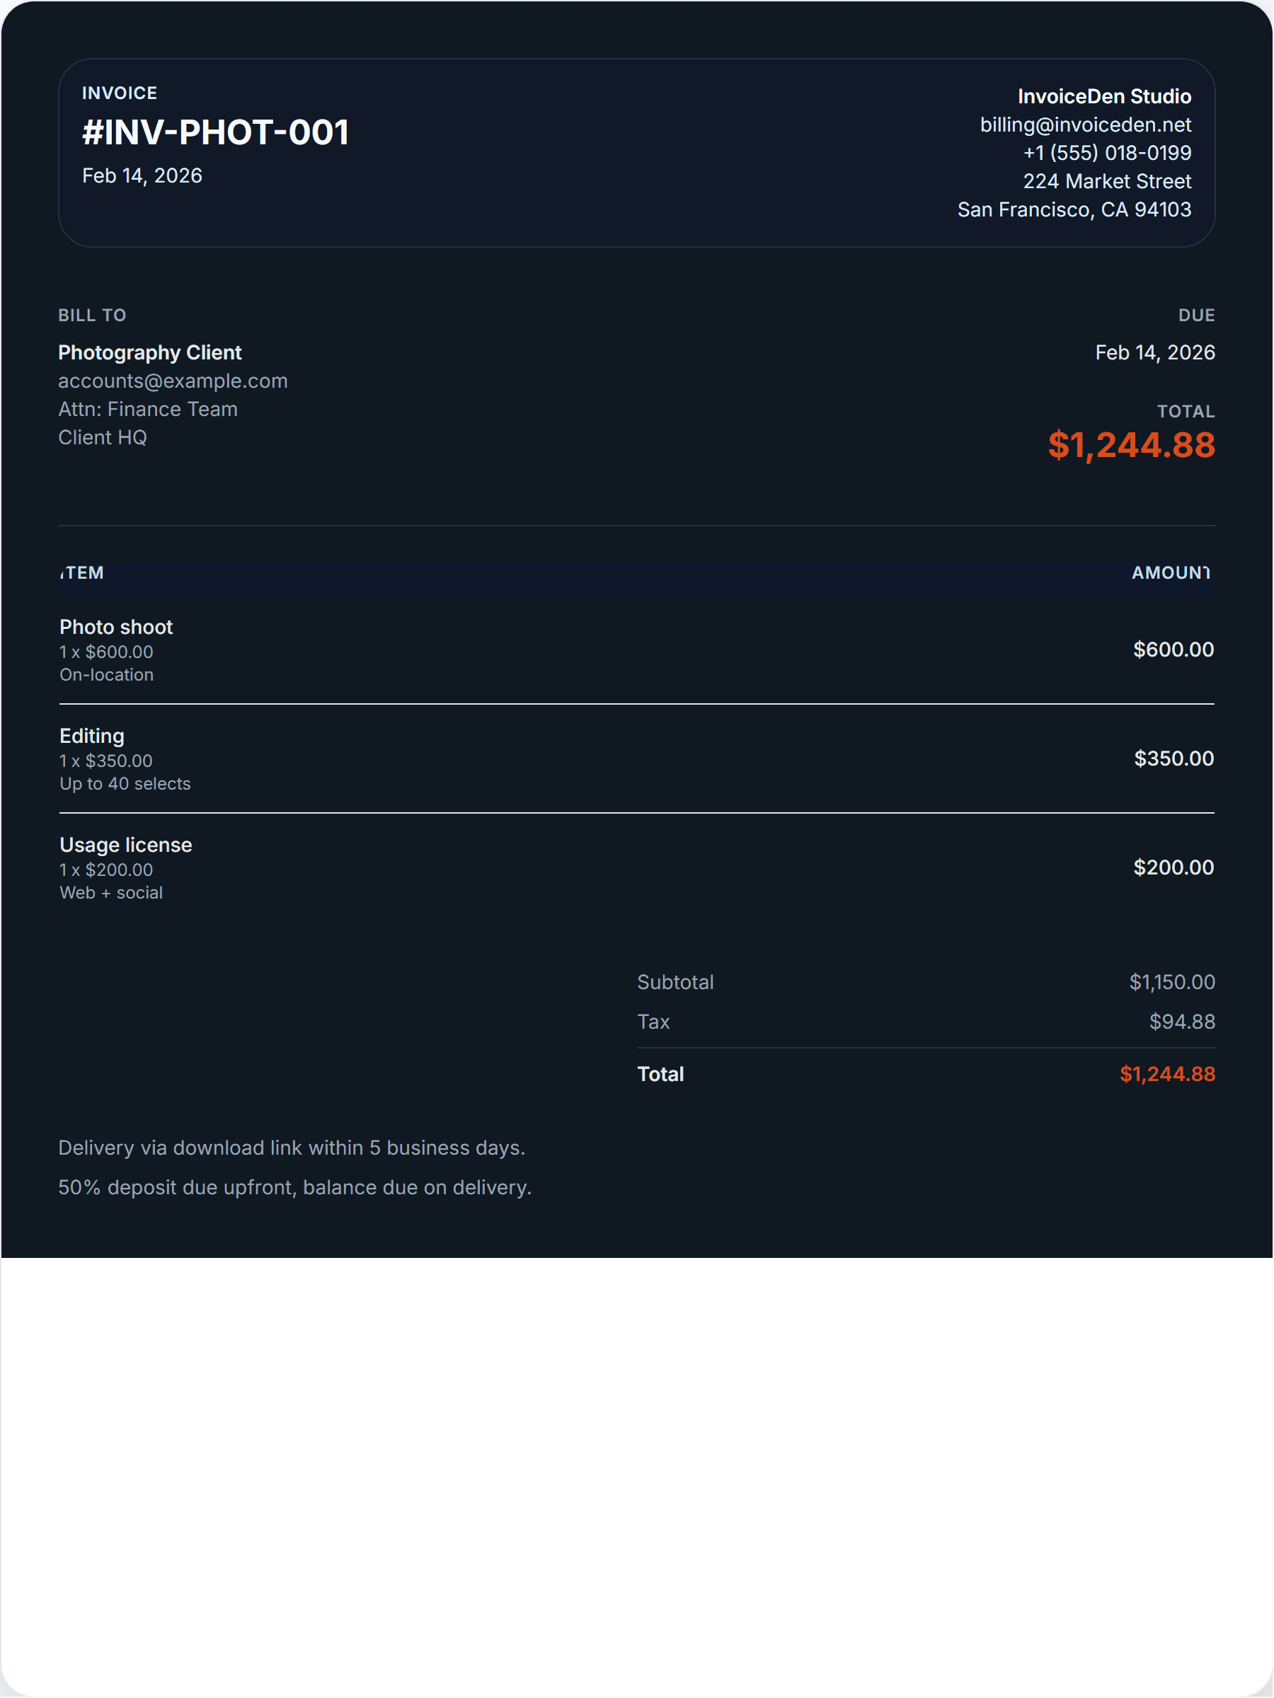Click the +1 (555) 018-0199 phone number

pos(1106,153)
